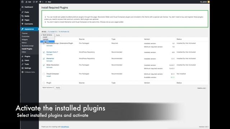This screenshot has width=230, height=129.
Task: Click 'Not Installed' status for Visual Composer
Action: (181, 74)
